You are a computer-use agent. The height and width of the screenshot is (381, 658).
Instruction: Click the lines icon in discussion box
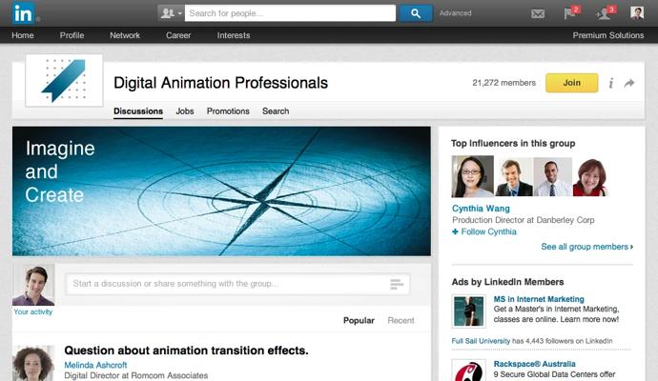397,284
